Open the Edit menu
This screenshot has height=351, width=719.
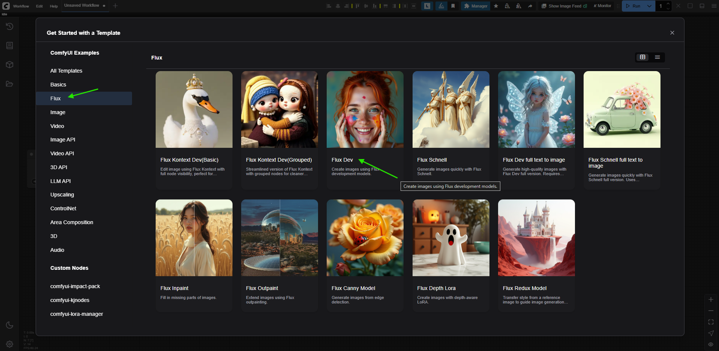click(39, 6)
